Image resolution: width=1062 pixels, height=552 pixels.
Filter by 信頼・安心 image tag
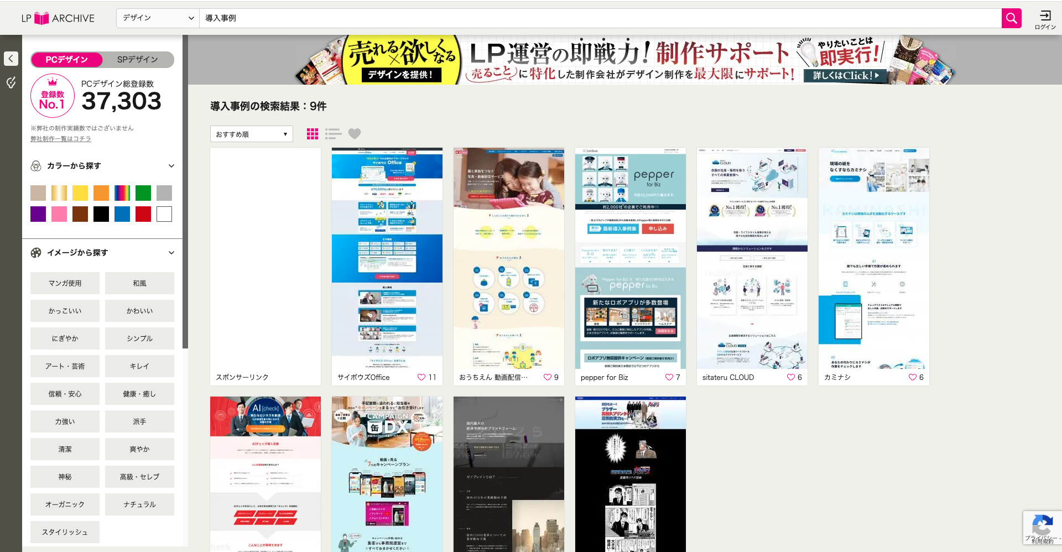tap(65, 394)
